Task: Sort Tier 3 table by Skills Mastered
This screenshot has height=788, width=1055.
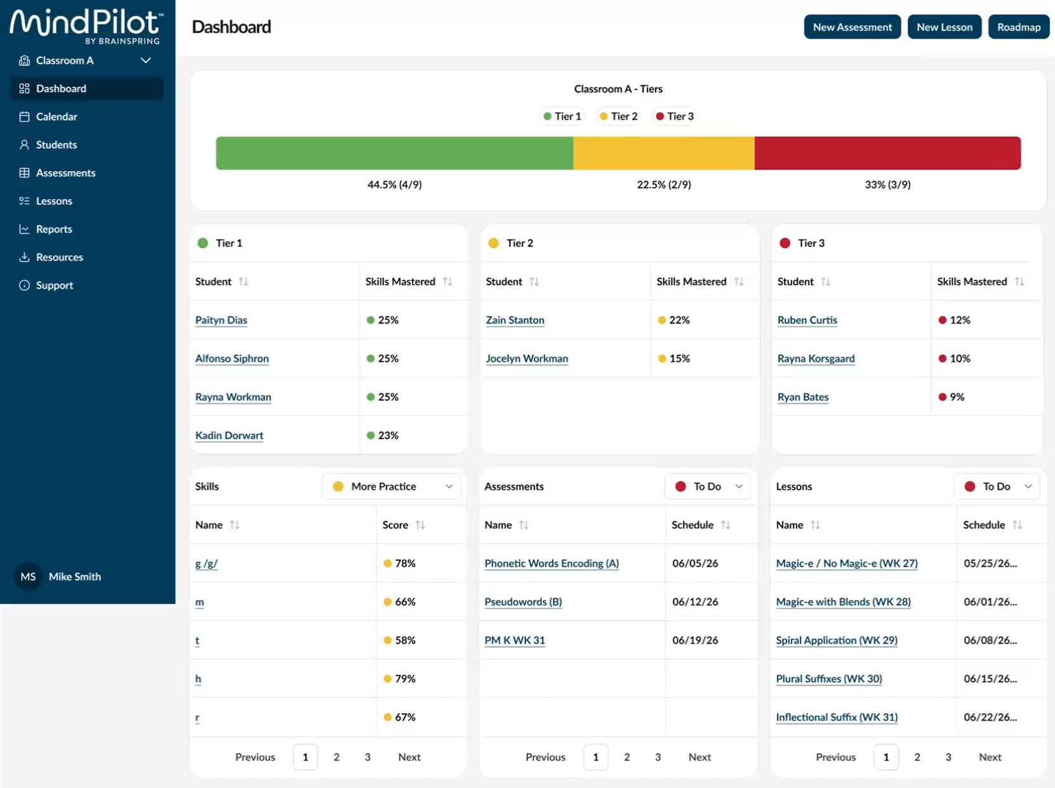Action: click(x=1019, y=282)
